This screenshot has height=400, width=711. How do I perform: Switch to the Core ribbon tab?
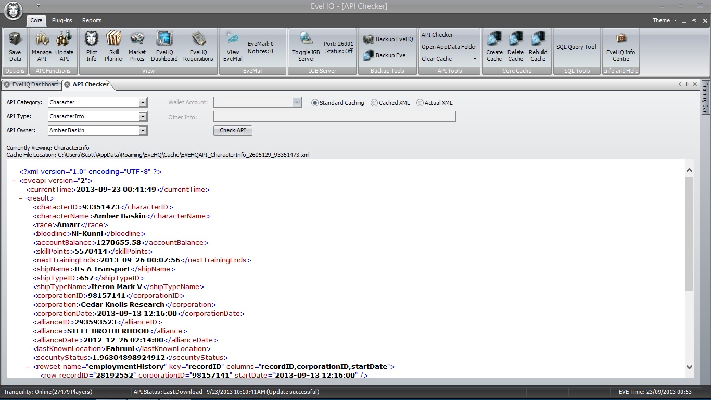point(36,20)
